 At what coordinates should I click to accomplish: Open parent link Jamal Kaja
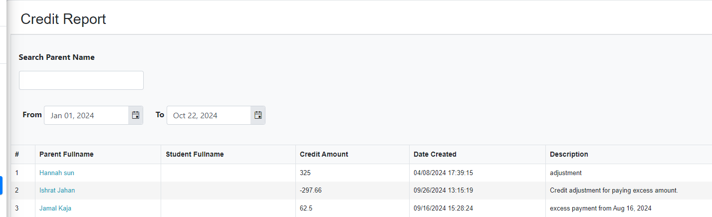[55, 208]
